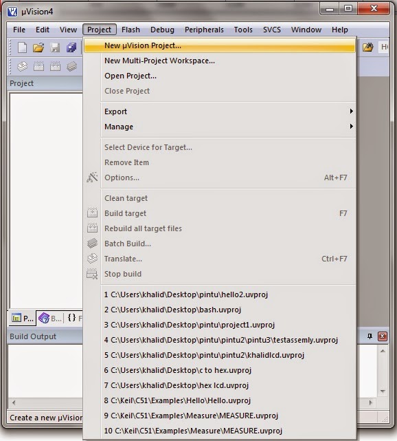Open the Help menu
397x441 pixels.
click(340, 30)
